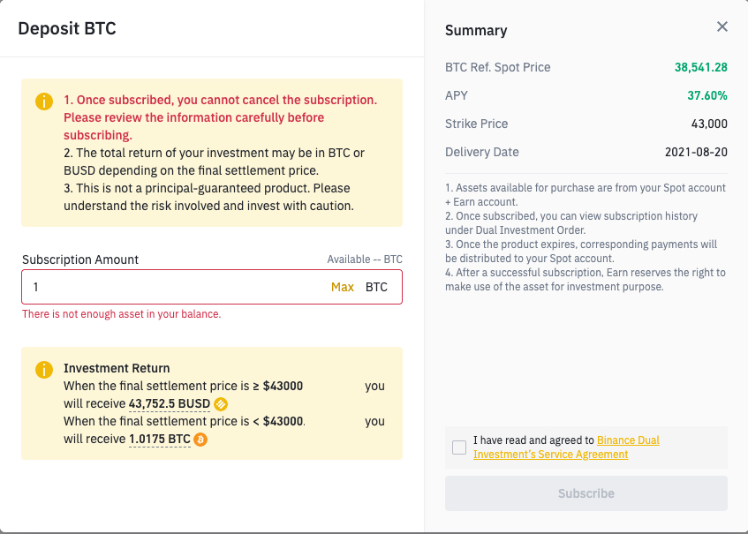Click the BTC currency label in the amount field
The image size is (748, 534).
coord(377,287)
